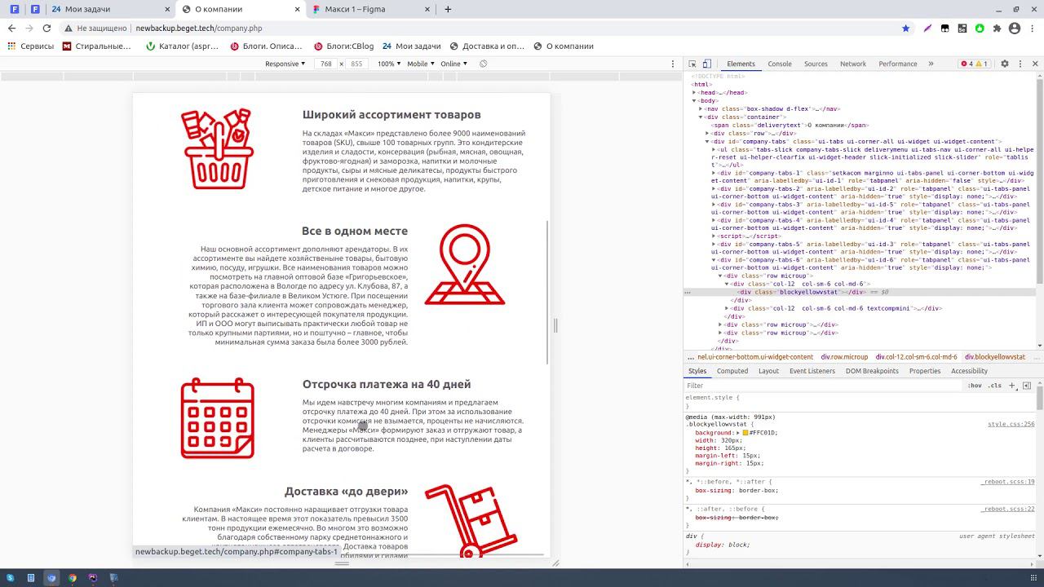Expand the head element node
This screenshot has width=1044, height=587.
pyautogui.click(x=695, y=93)
